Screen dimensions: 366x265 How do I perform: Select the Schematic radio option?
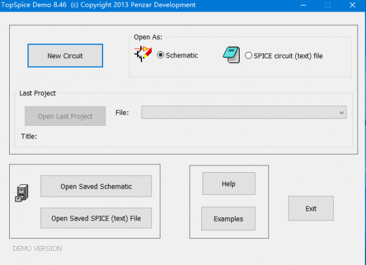click(x=161, y=56)
